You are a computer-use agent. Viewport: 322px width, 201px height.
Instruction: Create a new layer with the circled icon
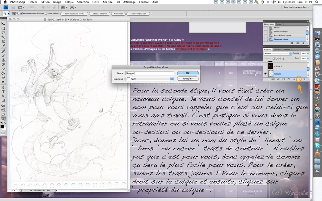(x=299, y=79)
